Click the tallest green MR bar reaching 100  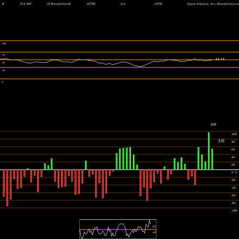[209, 151]
